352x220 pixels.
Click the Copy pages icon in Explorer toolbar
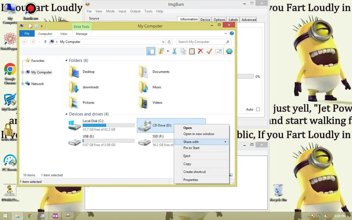[x=183, y=51]
